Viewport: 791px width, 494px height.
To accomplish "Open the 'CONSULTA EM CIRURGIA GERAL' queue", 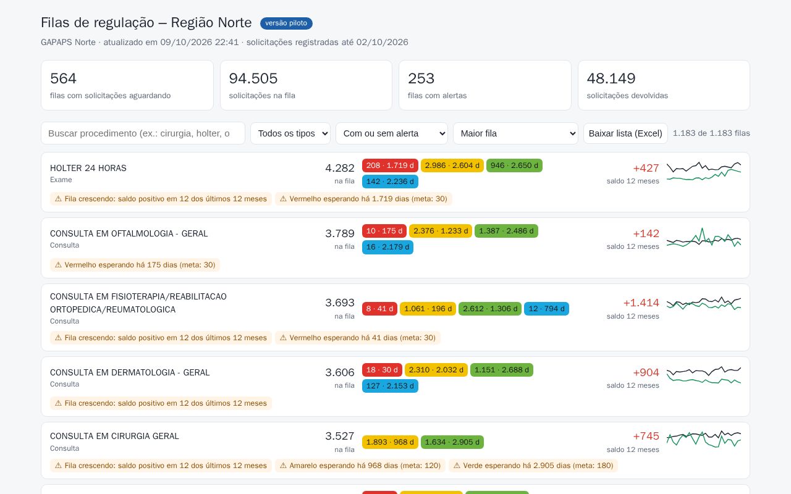I will coord(395,450).
